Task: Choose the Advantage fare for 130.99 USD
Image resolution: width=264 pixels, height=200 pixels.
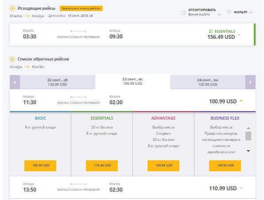Action: click(x=163, y=166)
